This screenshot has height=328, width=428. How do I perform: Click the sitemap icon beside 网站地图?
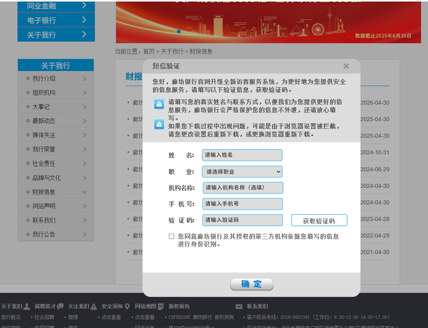(161, 307)
